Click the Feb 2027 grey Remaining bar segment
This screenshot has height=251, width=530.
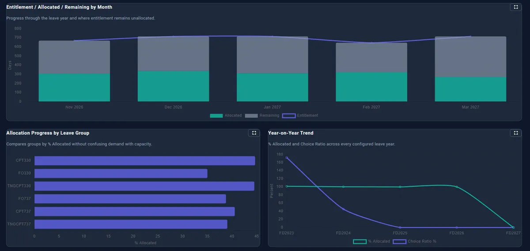point(371,57)
